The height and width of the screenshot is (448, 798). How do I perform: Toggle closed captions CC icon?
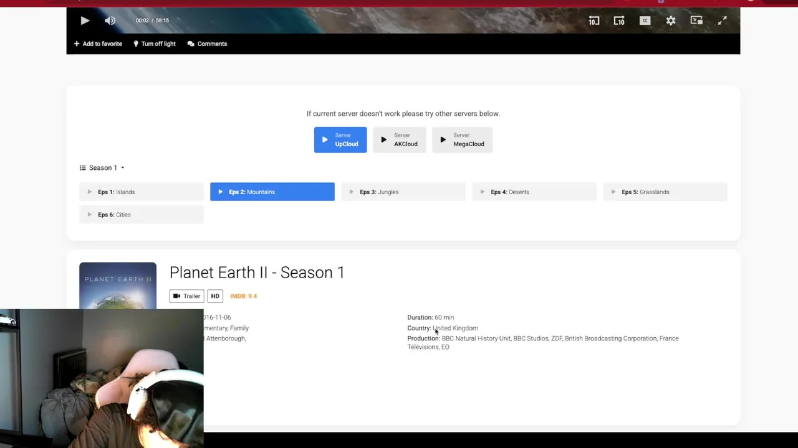point(645,21)
